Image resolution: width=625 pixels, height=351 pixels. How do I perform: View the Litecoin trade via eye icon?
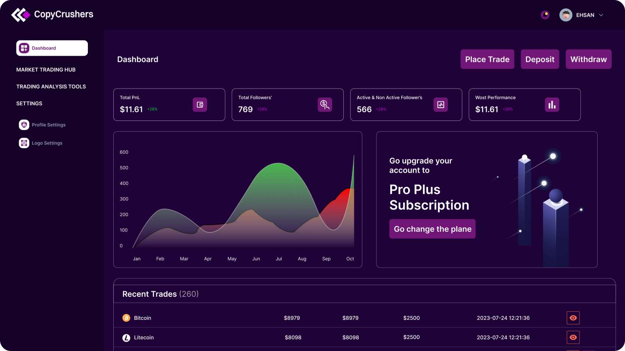(573, 337)
